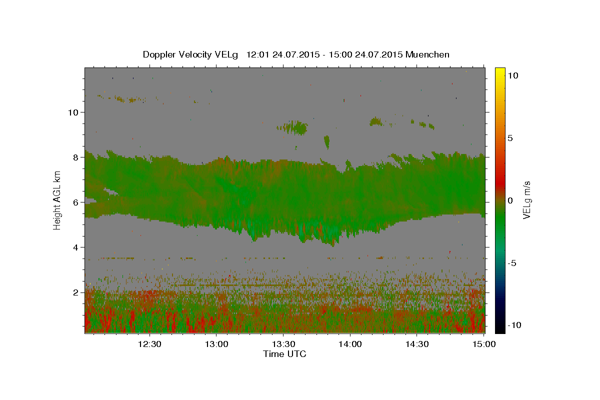
Task: Click the 14:30 time axis tick label
Action: pos(417,344)
